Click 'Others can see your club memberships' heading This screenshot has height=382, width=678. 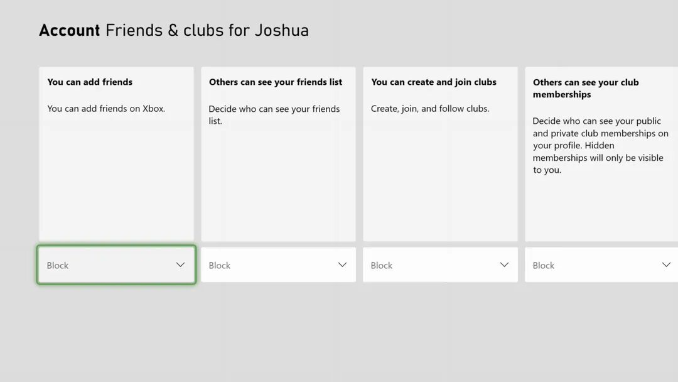tap(585, 88)
